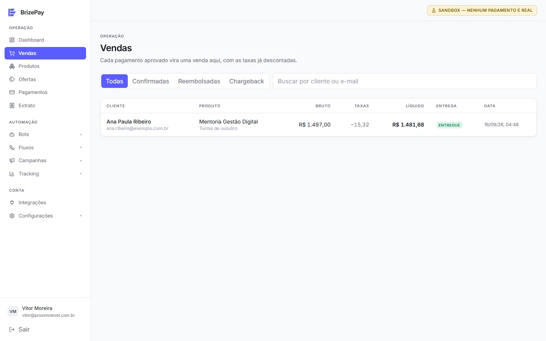The image size is (546, 341).
Task: Click the BRUTO column header
Action: coord(323,106)
